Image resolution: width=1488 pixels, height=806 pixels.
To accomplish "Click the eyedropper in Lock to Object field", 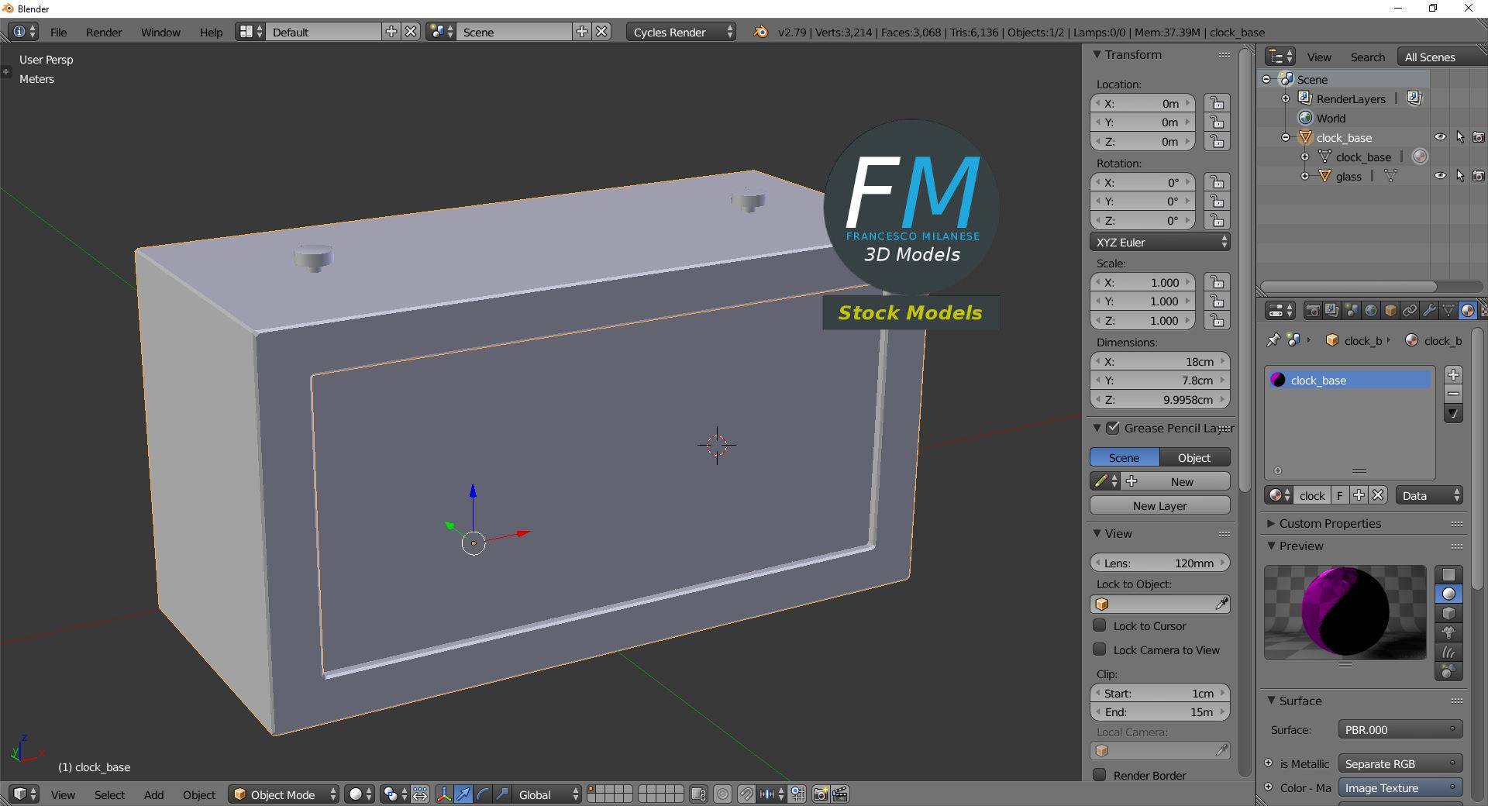I will (1221, 604).
